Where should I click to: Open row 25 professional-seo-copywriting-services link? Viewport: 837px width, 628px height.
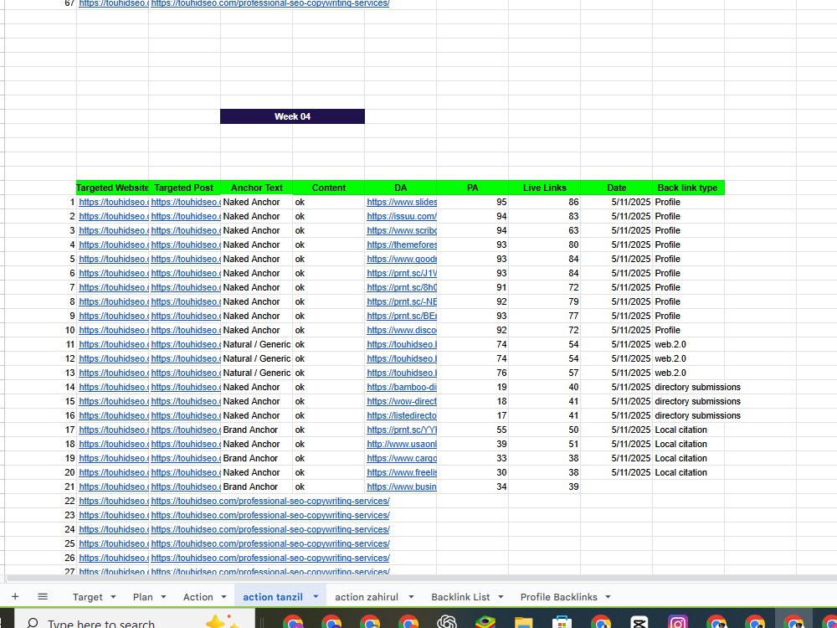pyautogui.click(x=270, y=543)
